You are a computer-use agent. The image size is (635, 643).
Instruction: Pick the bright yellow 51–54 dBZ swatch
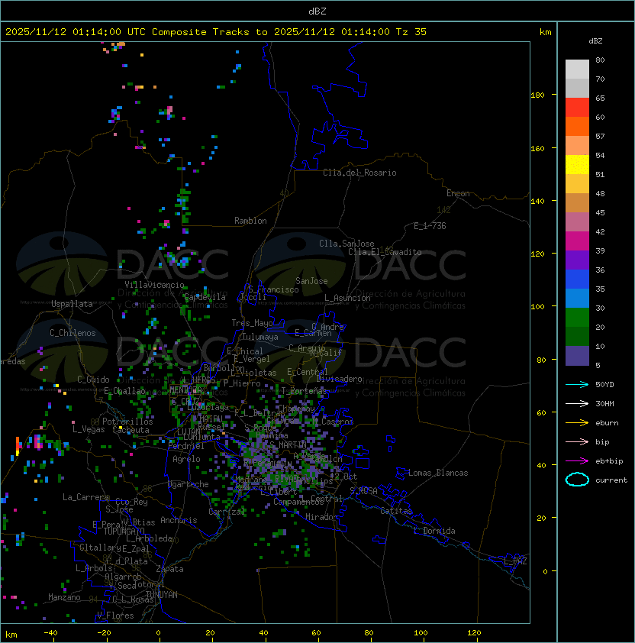577,165
